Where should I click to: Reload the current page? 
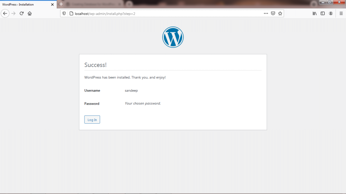point(22,13)
